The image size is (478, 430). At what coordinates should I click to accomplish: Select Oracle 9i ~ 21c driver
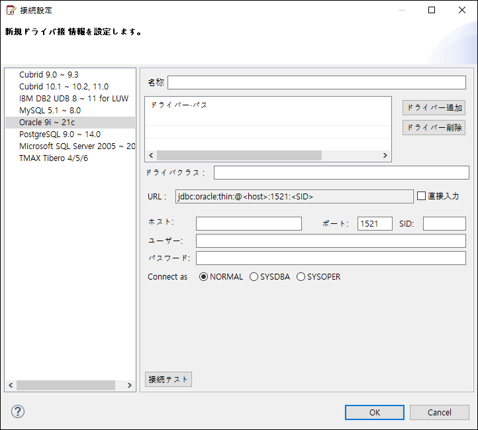pyautogui.click(x=70, y=123)
